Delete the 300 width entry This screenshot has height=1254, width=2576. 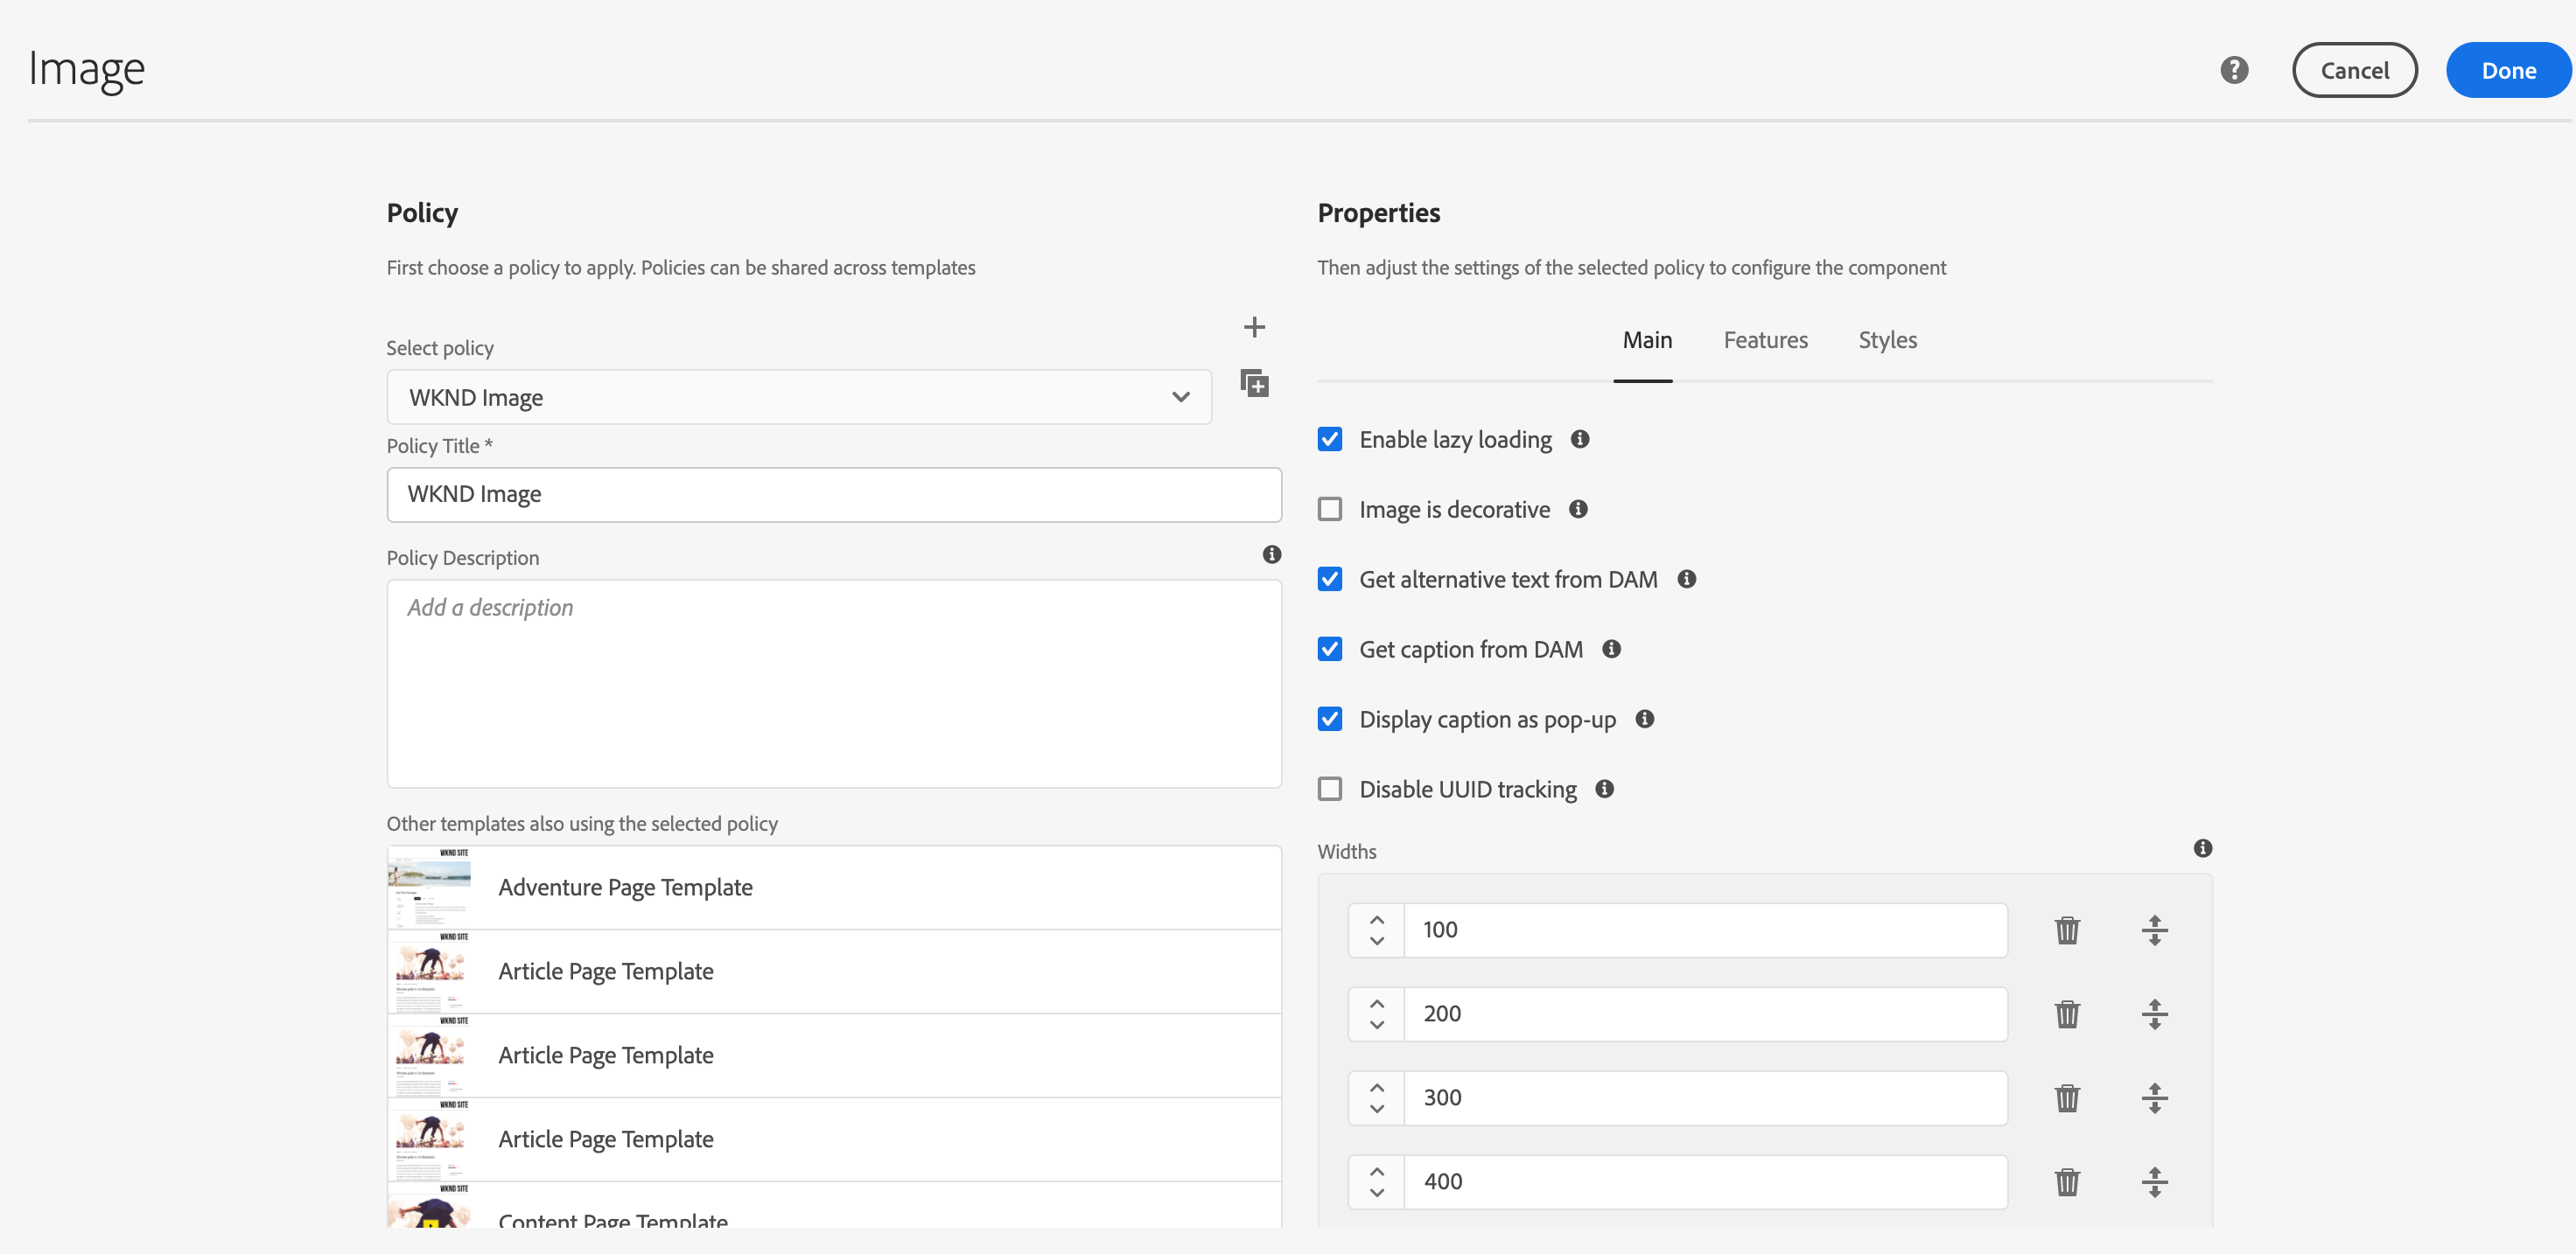click(2067, 1098)
